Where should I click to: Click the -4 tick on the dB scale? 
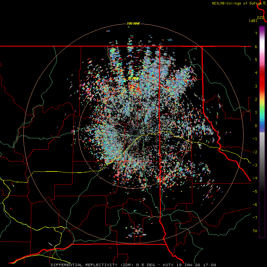coord(255,178)
